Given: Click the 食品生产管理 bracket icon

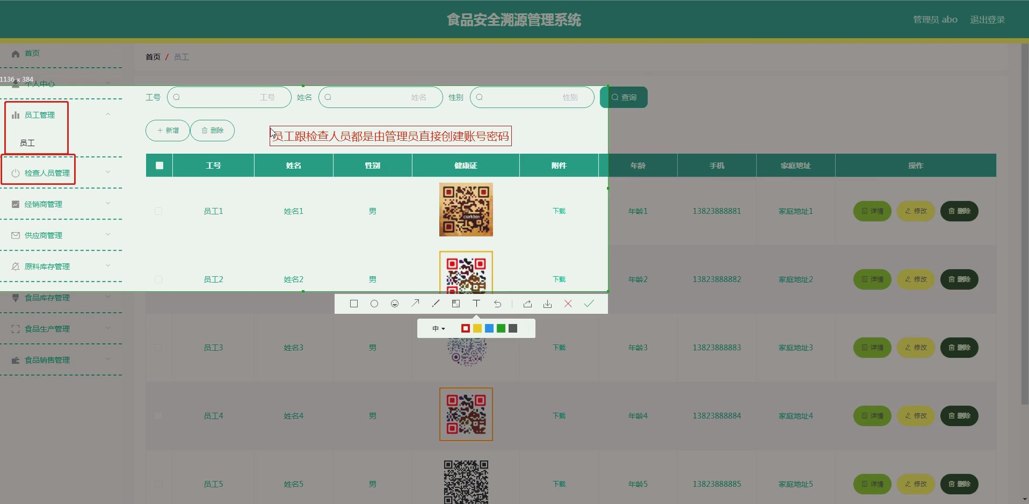Looking at the screenshot, I should click(16, 329).
